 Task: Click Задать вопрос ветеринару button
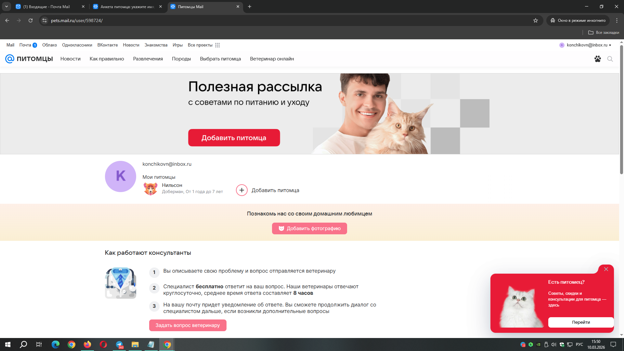188,325
